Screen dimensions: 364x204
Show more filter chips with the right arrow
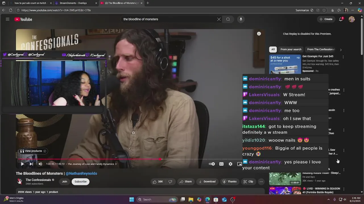[x=341, y=50]
